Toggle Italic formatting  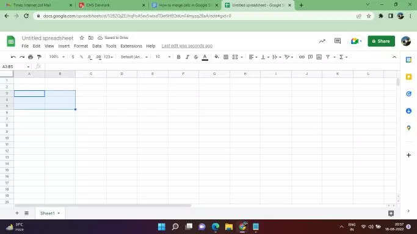(x=187, y=57)
